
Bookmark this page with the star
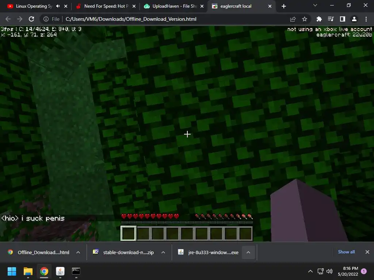coord(305,19)
